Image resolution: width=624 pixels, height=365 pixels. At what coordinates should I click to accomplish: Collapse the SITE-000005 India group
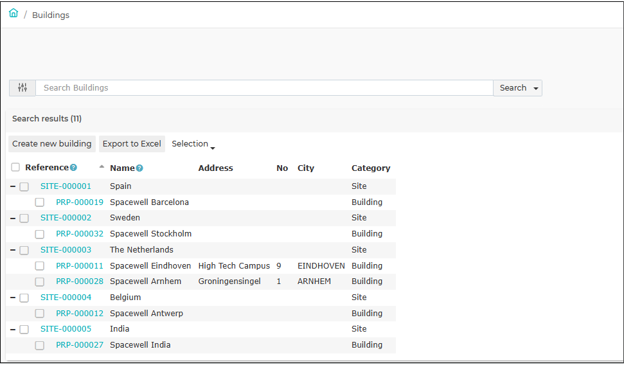(13, 329)
